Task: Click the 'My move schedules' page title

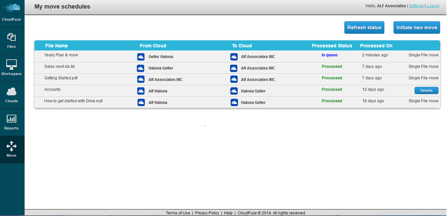Action: (x=62, y=7)
